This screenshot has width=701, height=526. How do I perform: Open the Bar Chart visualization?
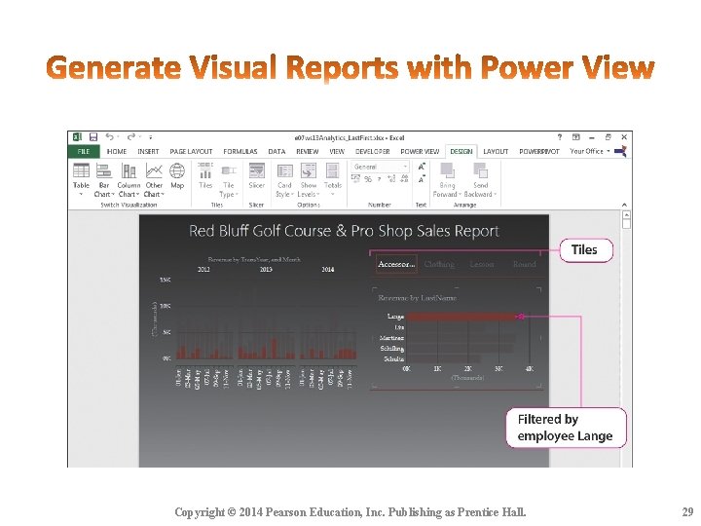point(104,180)
